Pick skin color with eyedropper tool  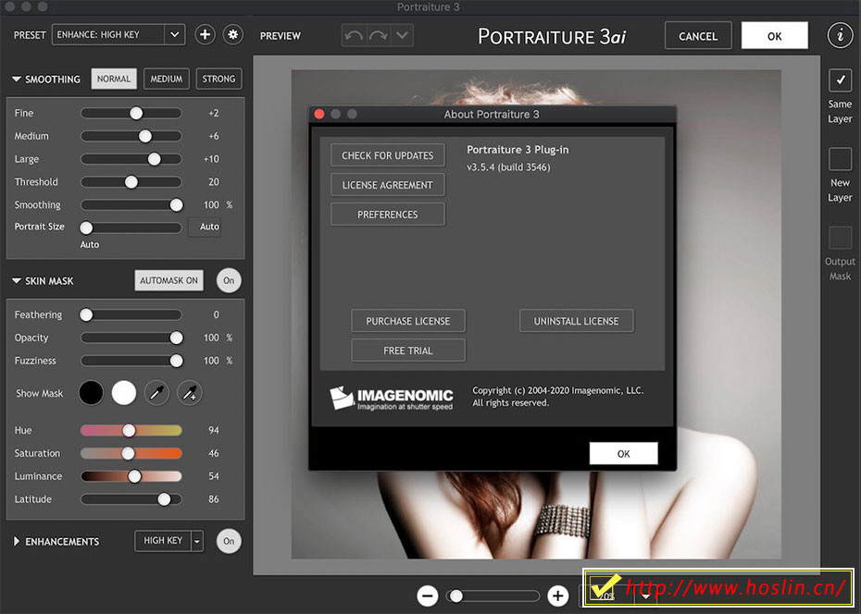point(156,393)
